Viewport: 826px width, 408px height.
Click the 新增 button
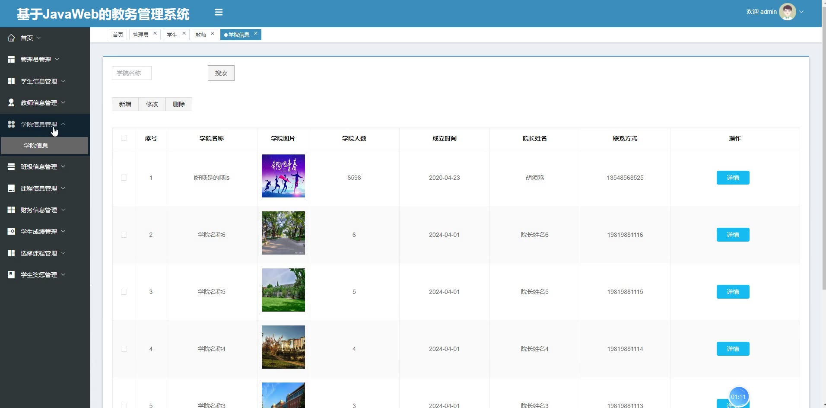(x=125, y=104)
